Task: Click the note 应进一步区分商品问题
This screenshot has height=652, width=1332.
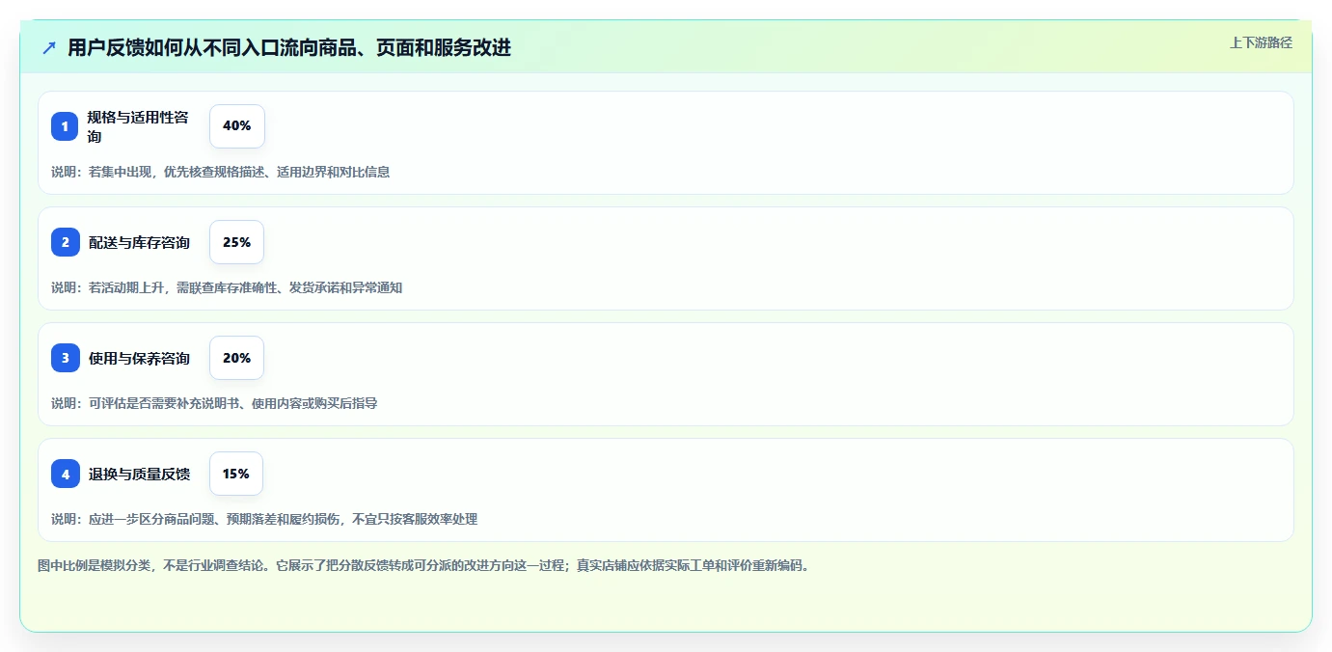Action: pos(264,519)
